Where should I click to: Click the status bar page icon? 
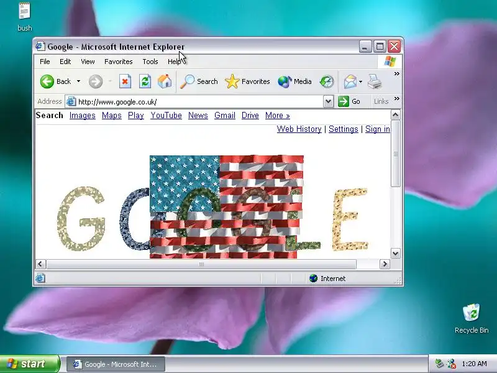pyautogui.click(x=40, y=278)
